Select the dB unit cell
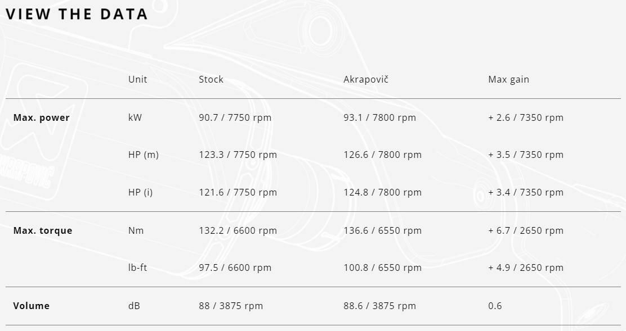Viewport: 626px width, 331px height. (x=134, y=306)
